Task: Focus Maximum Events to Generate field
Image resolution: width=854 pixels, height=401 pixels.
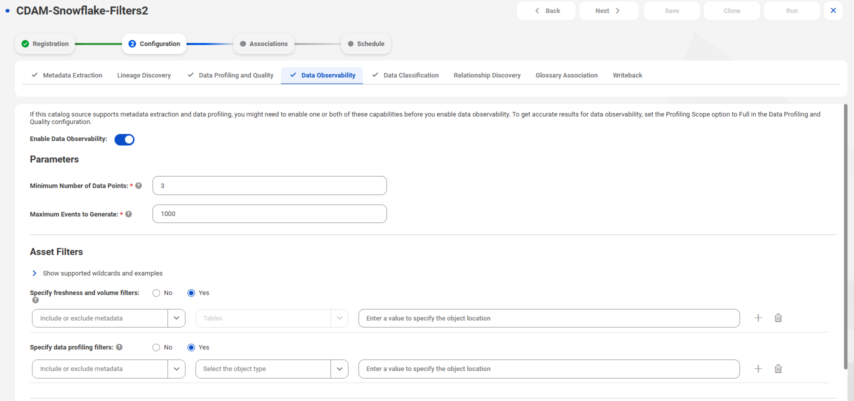Action: pos(269,214)
